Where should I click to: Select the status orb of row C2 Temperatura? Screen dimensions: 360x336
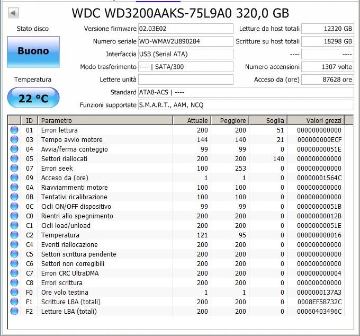click(x=14, y=235)
